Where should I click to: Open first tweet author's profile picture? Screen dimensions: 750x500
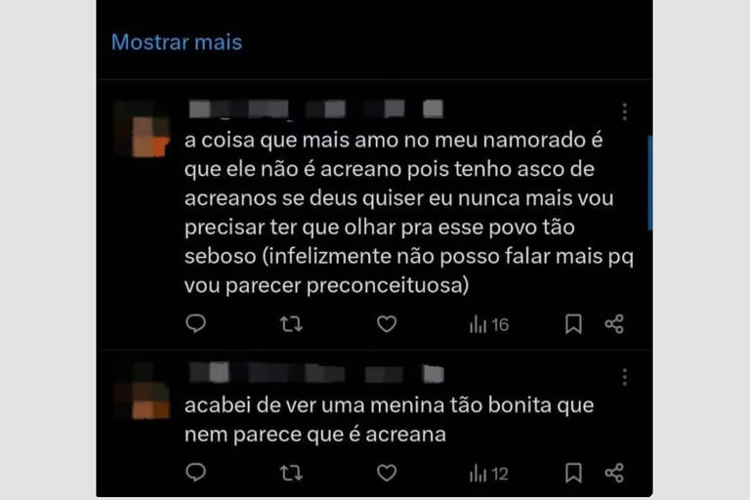142,129
